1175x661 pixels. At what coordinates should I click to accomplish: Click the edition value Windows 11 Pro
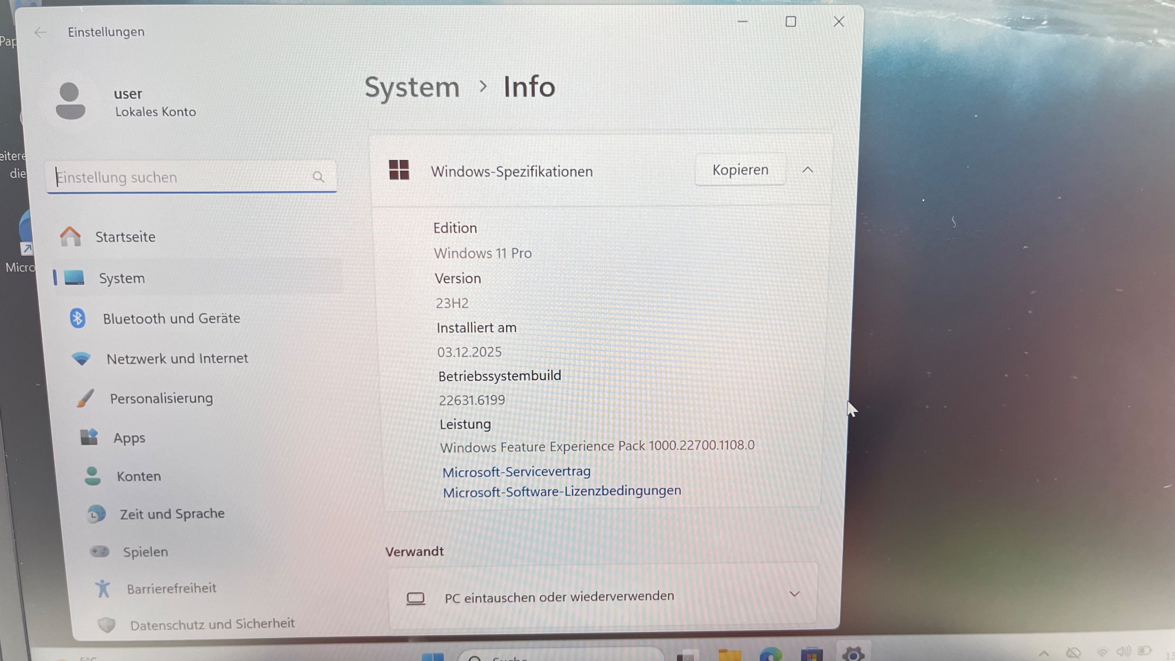click(x=483, y=253)
